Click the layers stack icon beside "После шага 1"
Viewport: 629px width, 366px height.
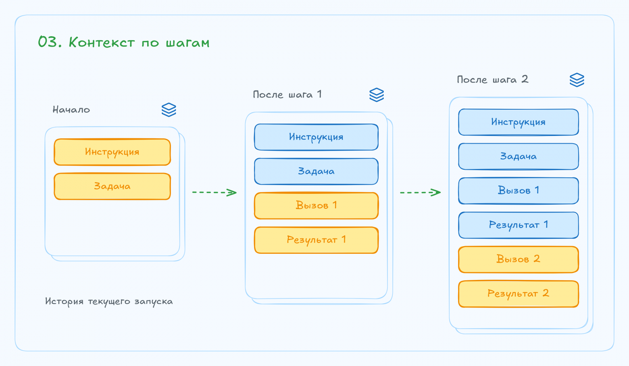click(x=377, y=95)
